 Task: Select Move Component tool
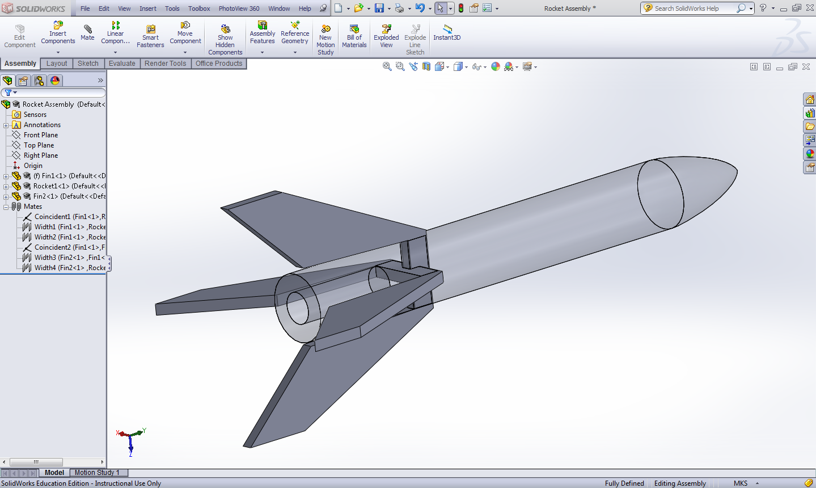click(185, 33)
